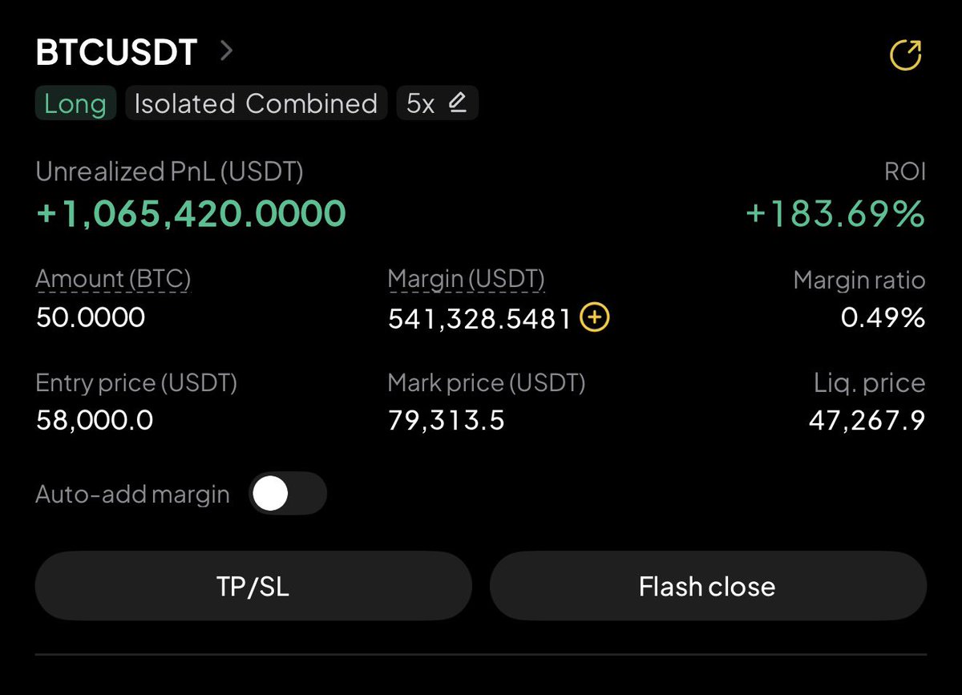Open the Isolated Combined margin mode tag
The height and width of the screenshot is (695, 962).
tap(256, 103)
